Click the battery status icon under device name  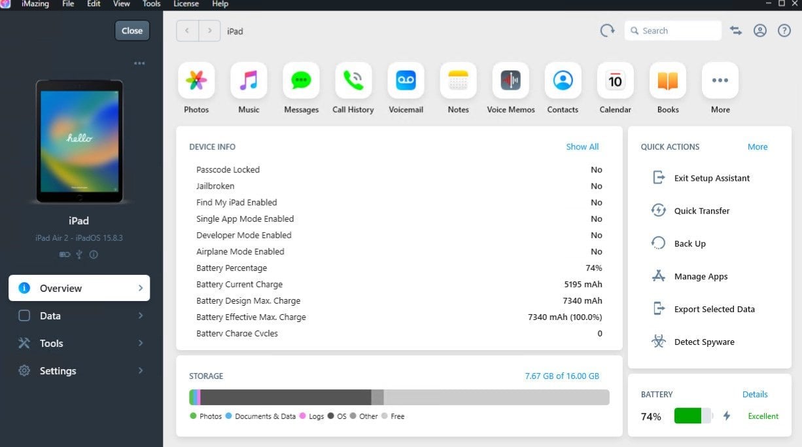(65, 255)
